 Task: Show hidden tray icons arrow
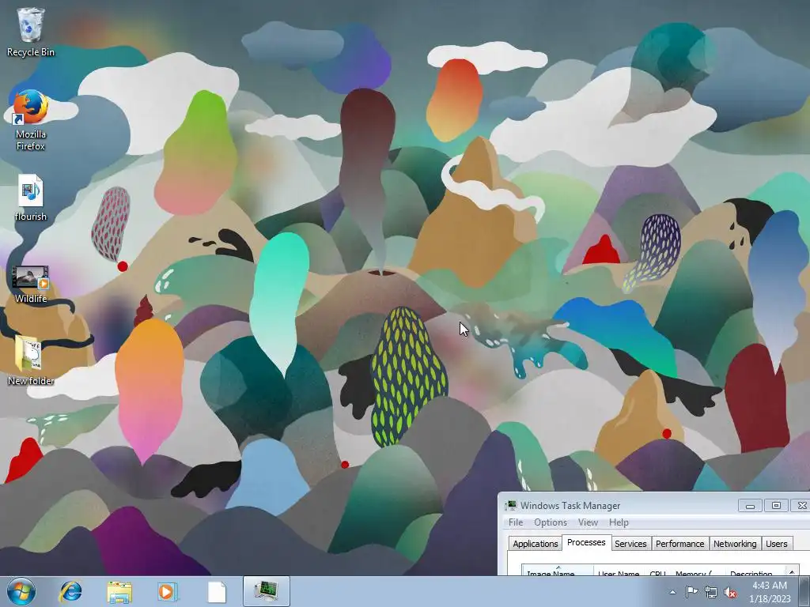pyautogui.click(x=672, y=592)
